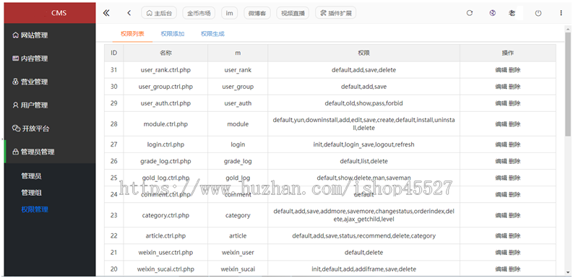Open the 主后台 home tab

pos(159,13)
